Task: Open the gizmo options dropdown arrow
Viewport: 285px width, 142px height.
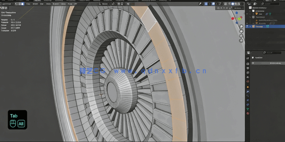Action: click(209, 4)
